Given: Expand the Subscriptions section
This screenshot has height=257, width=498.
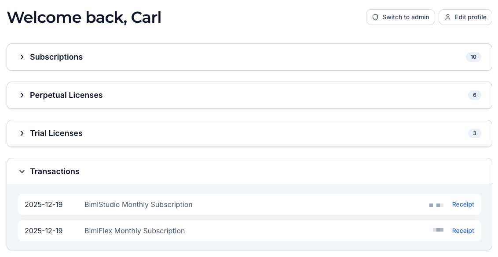Looking at the screenshot, I should pos(56,57).
